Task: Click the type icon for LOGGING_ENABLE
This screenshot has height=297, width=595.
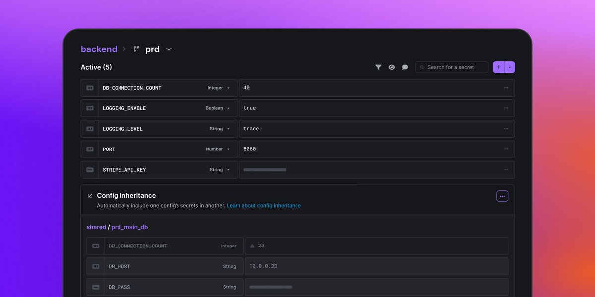Action: (90, 108)
